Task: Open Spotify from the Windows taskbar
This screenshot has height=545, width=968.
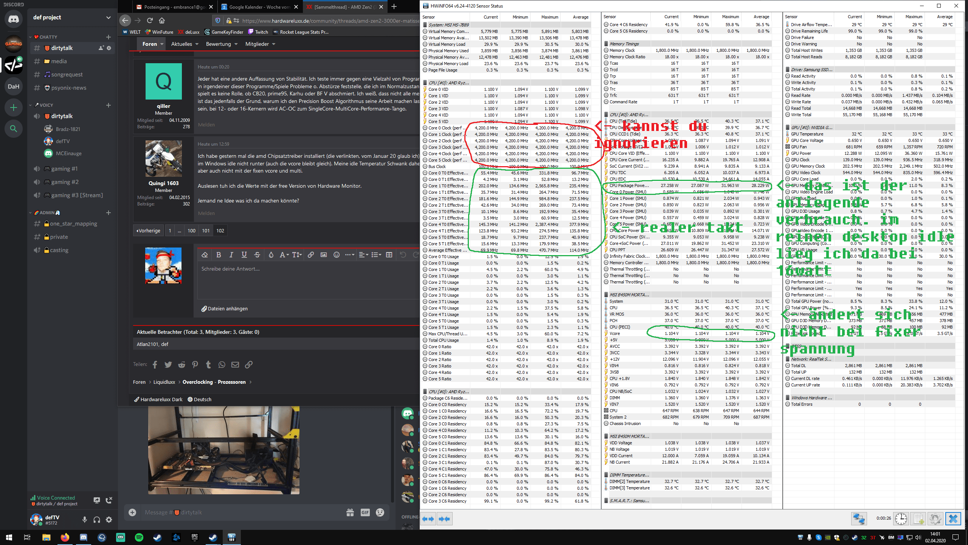Action: pyautogui.click(x=139, y=537)
